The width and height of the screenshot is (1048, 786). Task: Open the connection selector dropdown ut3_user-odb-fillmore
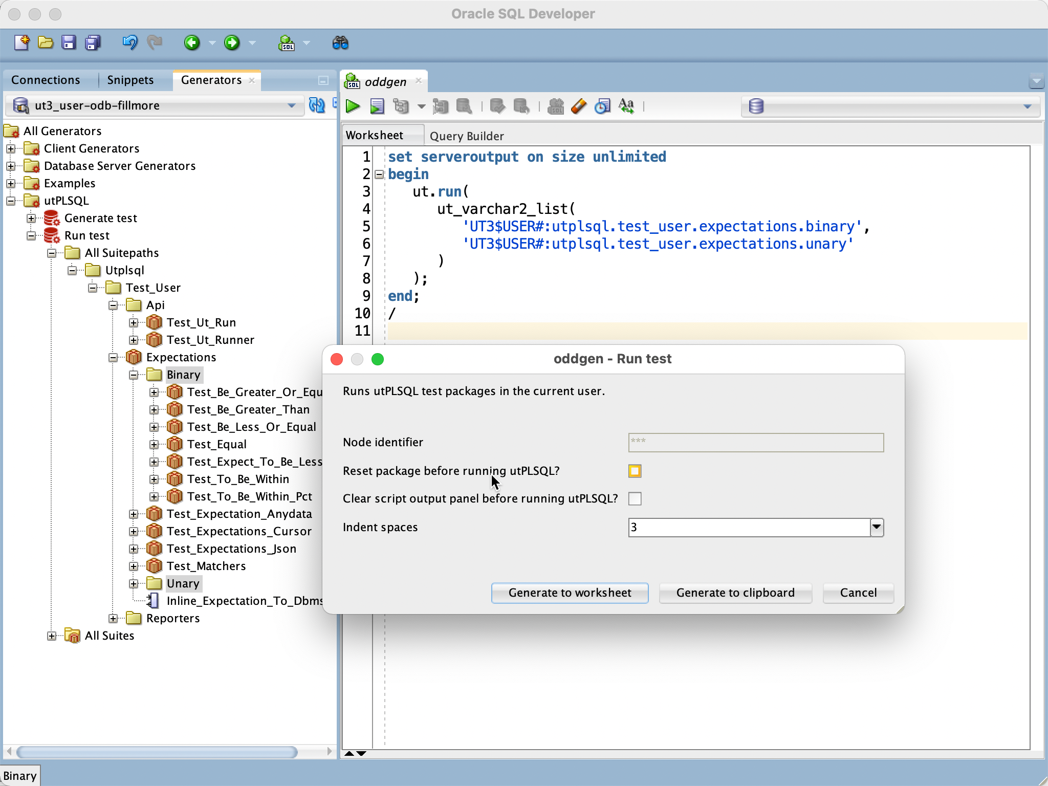coord(291,105)
